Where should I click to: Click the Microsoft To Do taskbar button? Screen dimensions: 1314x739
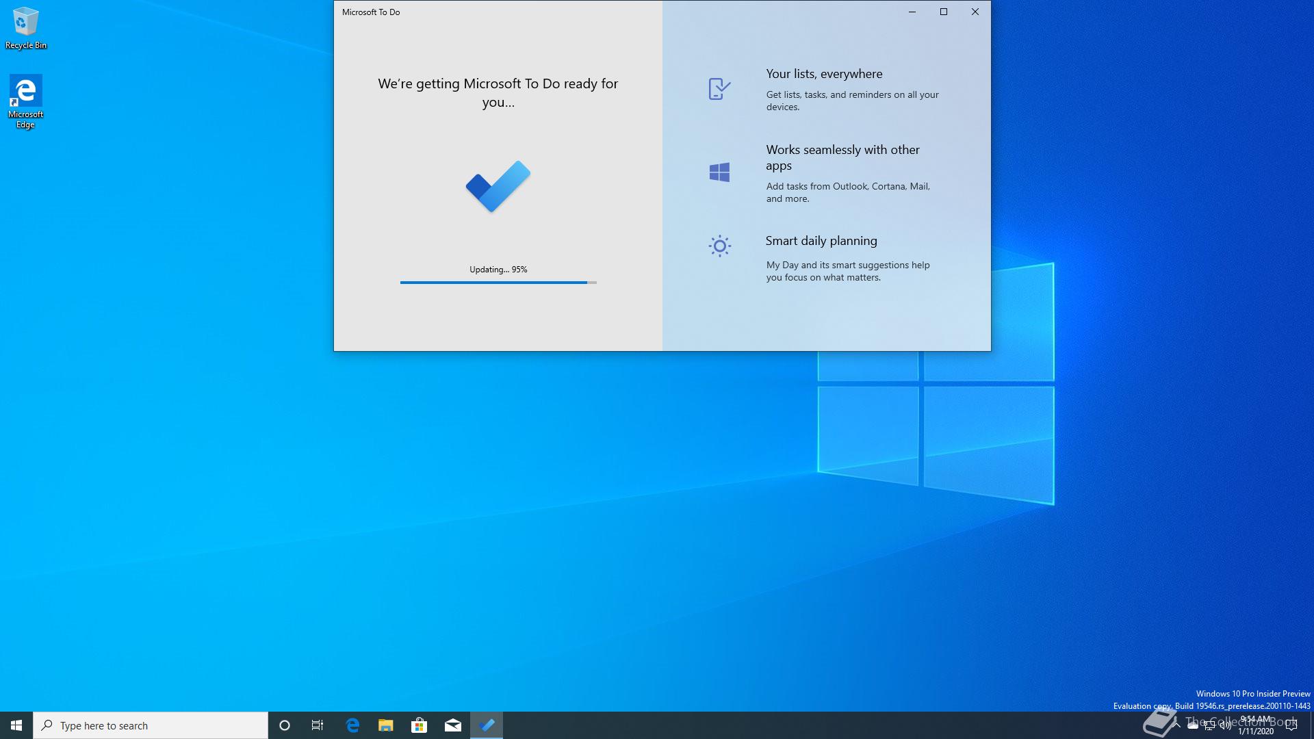pos(487,725)
